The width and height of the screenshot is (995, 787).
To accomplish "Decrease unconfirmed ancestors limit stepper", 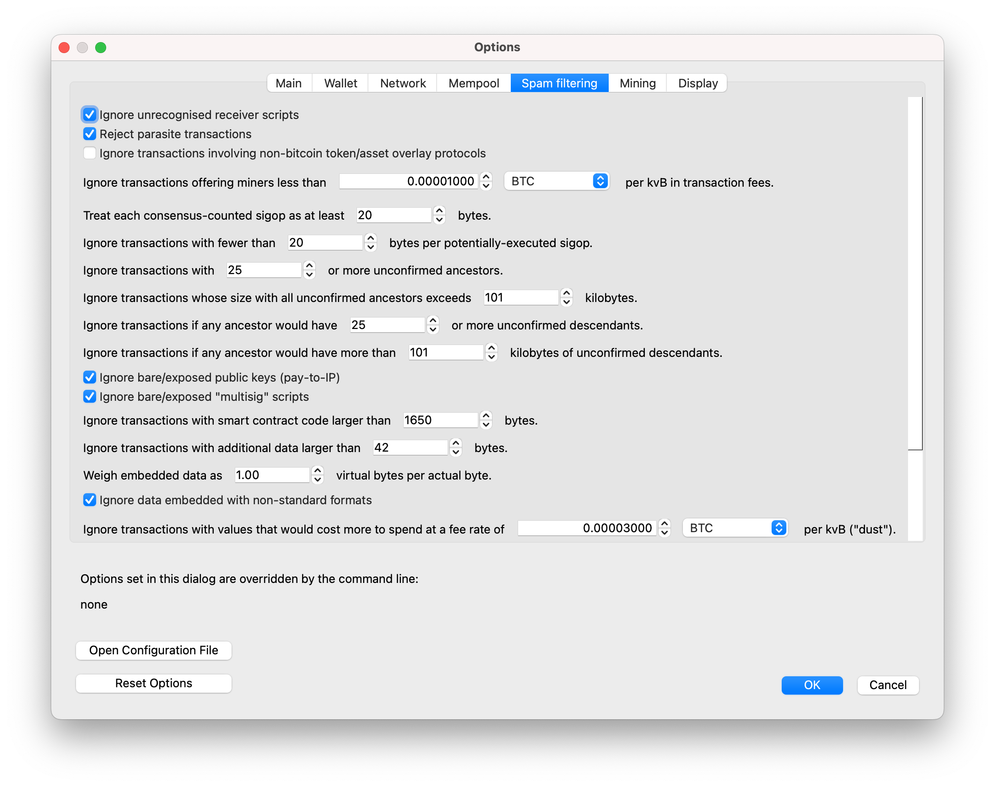I will click(x=309, y=275).
